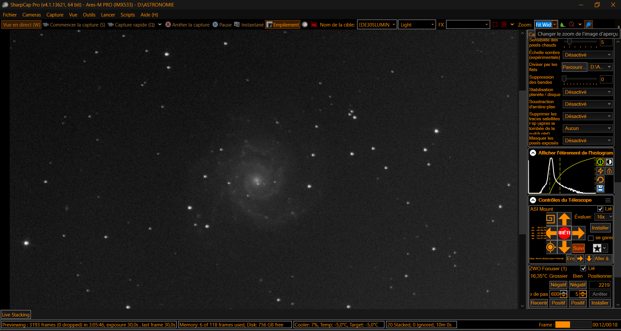Click the NG seeing-monitor icon

(314, 25)
